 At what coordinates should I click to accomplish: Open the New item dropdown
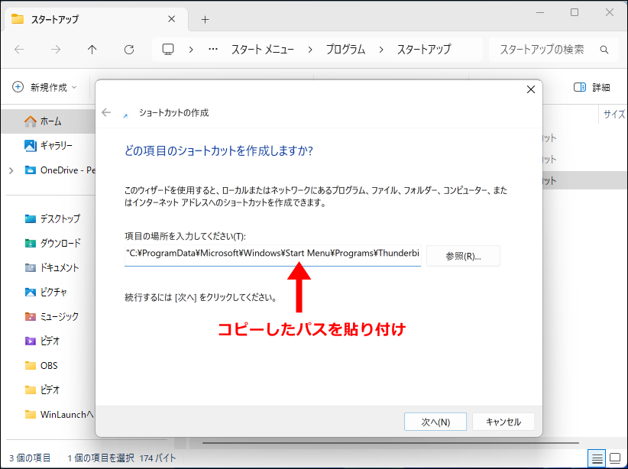click(x=45, y=87)
